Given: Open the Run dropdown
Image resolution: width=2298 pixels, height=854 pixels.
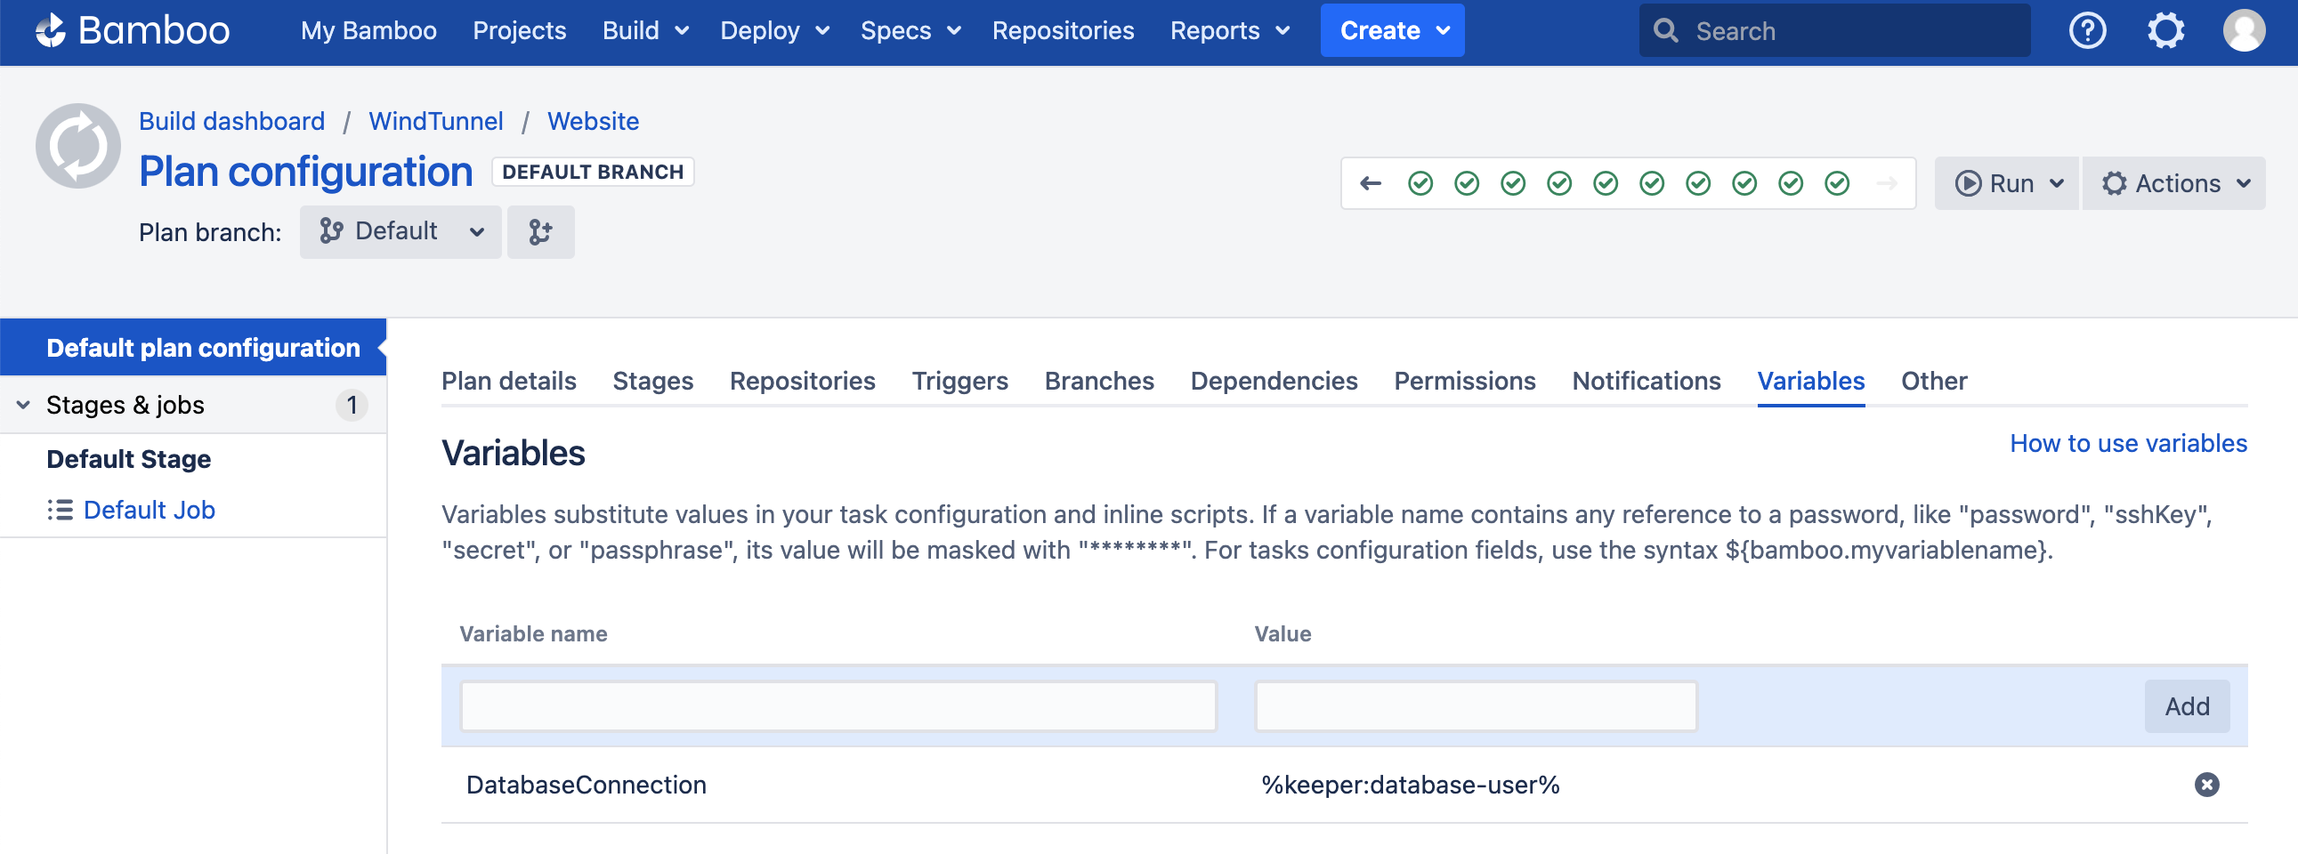Looking at the screenshot, I should coord(2006,183).
